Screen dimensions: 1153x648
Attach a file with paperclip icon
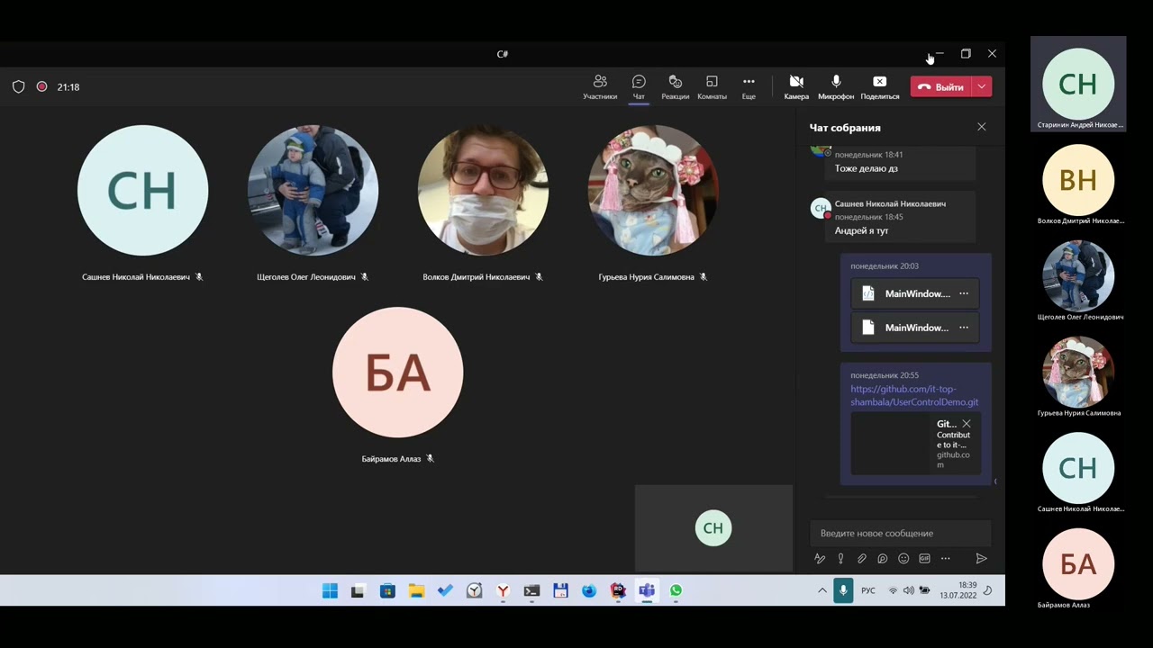click(861, 559)
